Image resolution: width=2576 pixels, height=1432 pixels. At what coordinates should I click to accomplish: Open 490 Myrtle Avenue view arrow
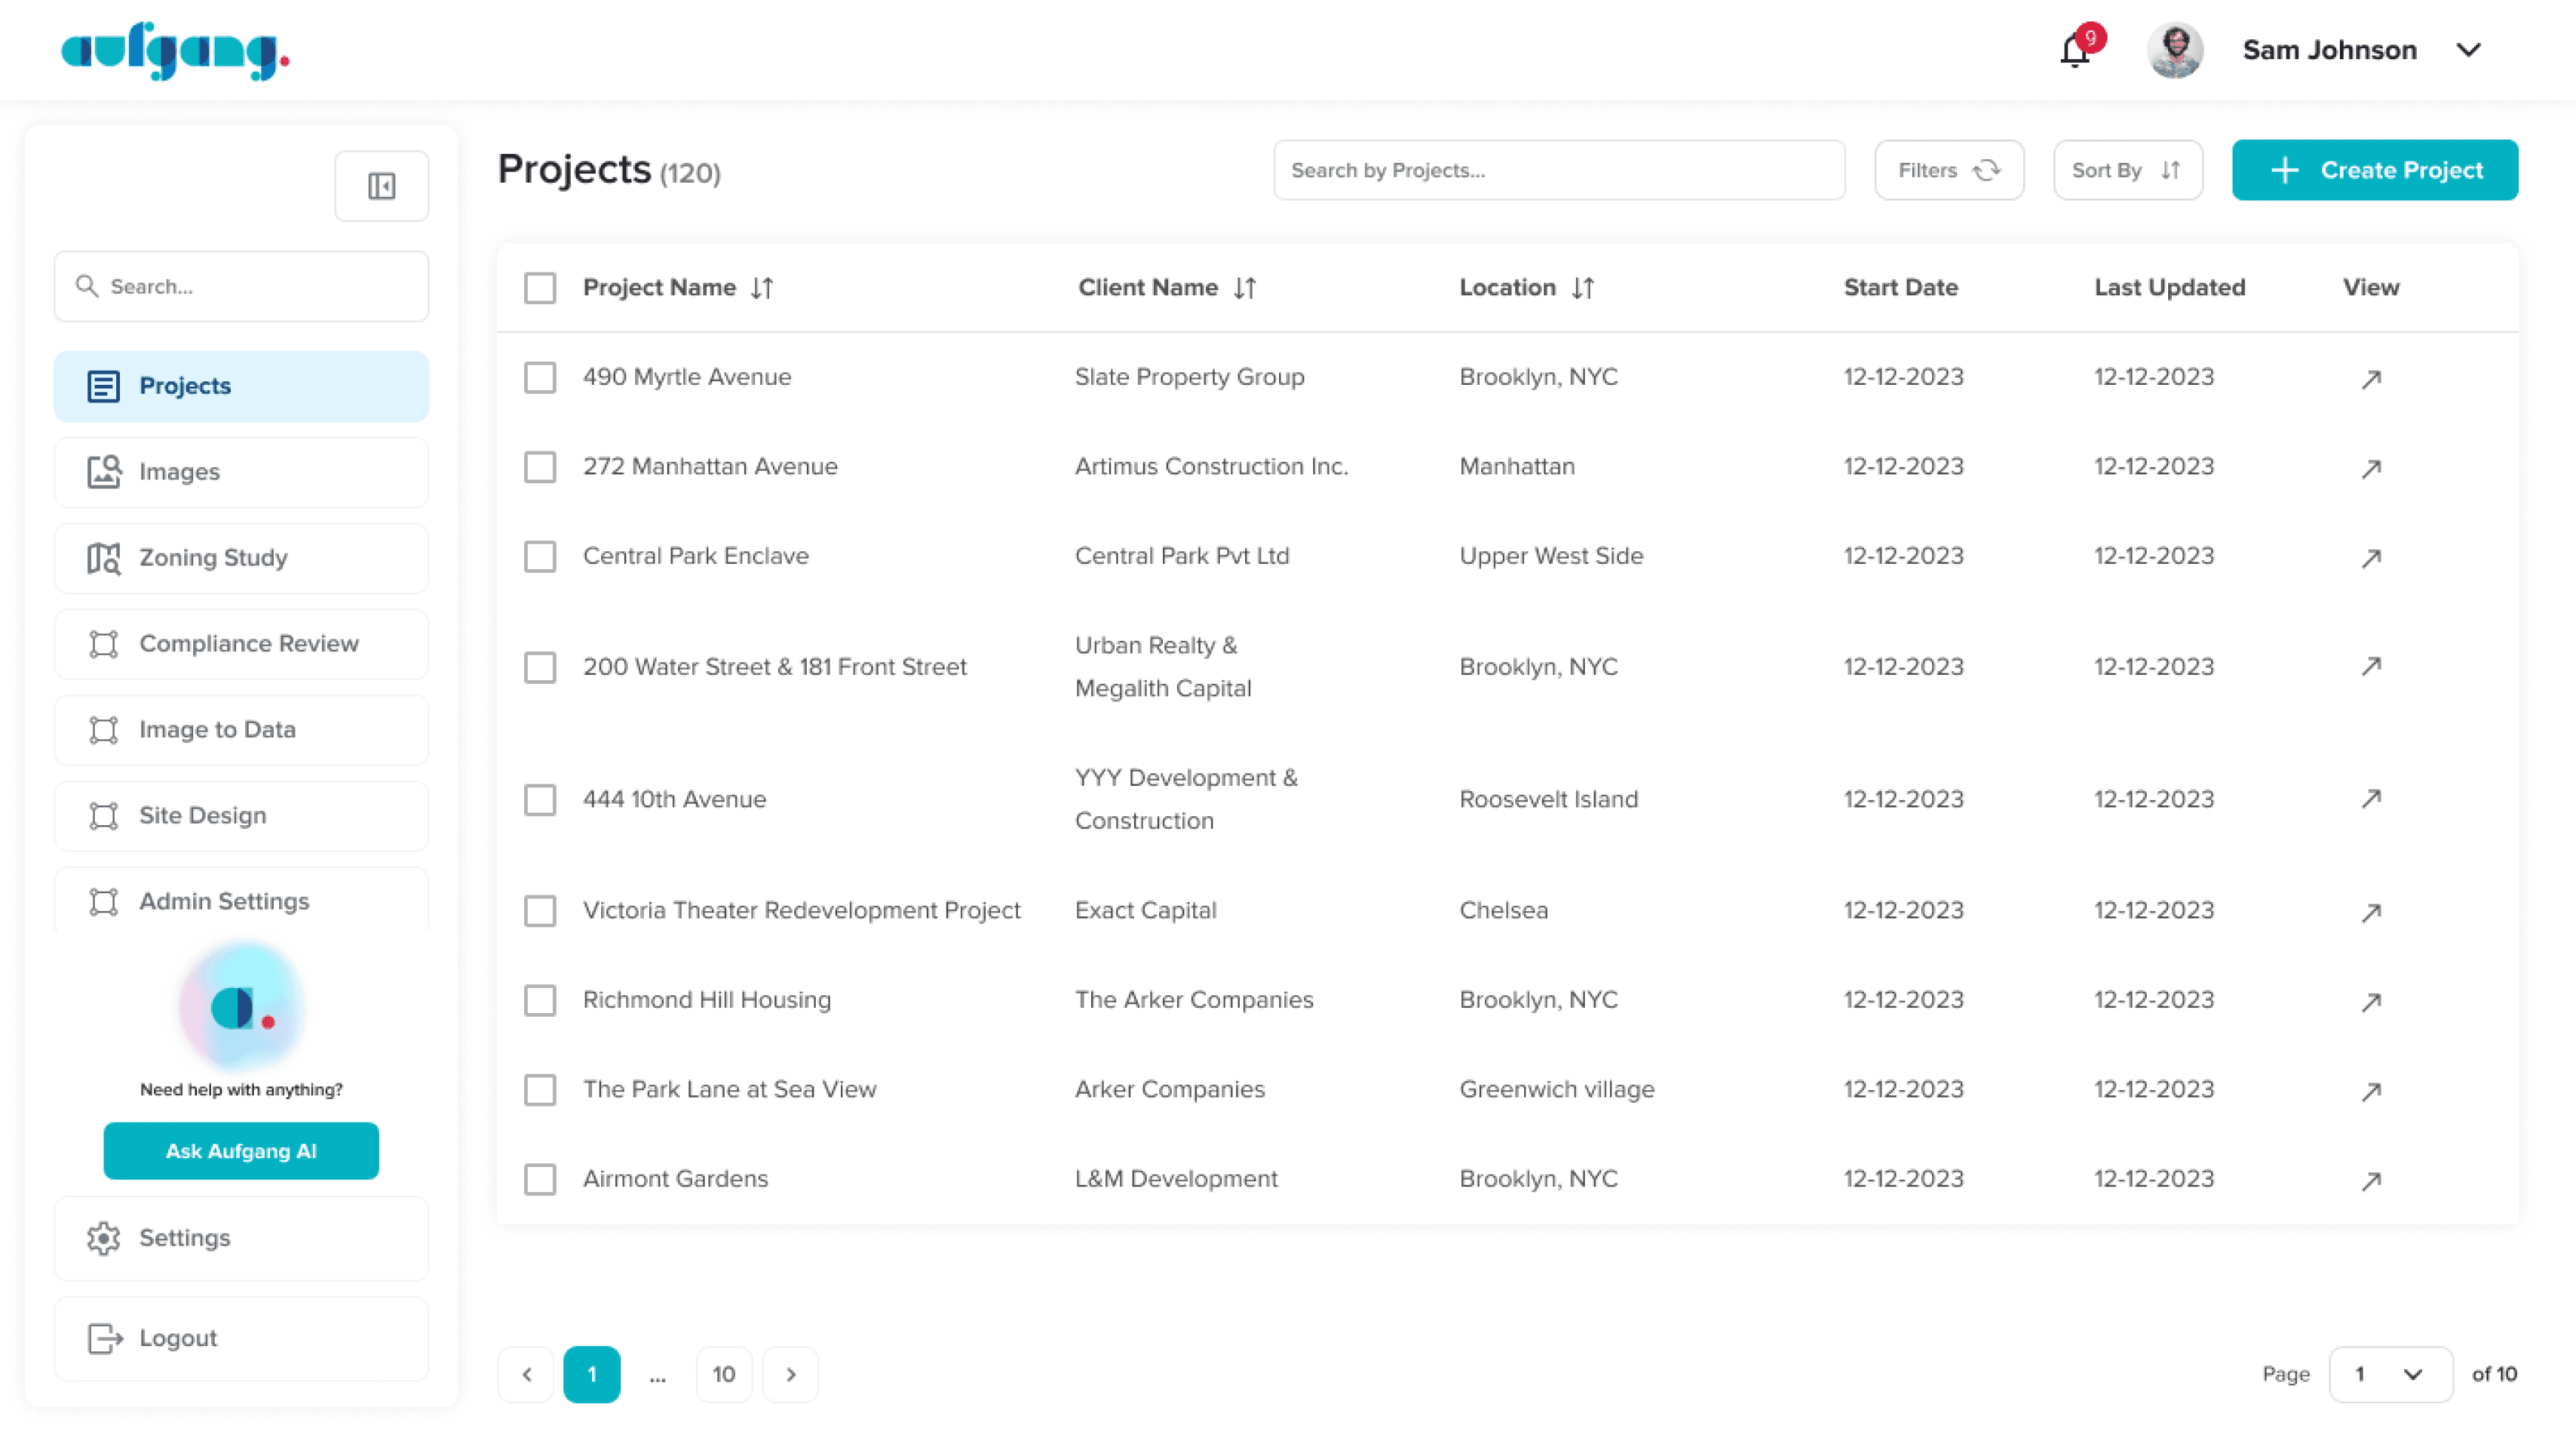2370,379
